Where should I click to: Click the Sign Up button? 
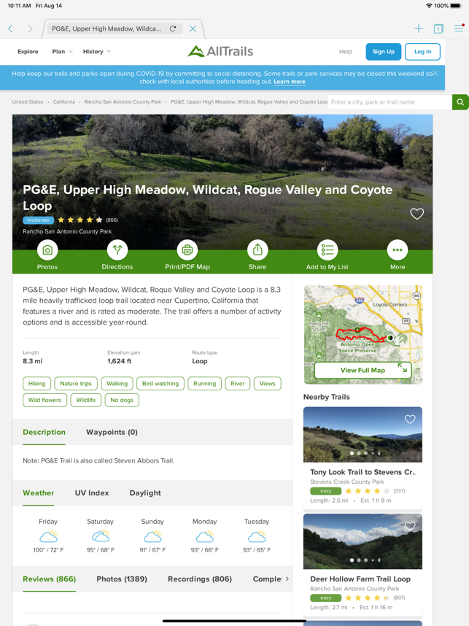(x=384, y=52)
